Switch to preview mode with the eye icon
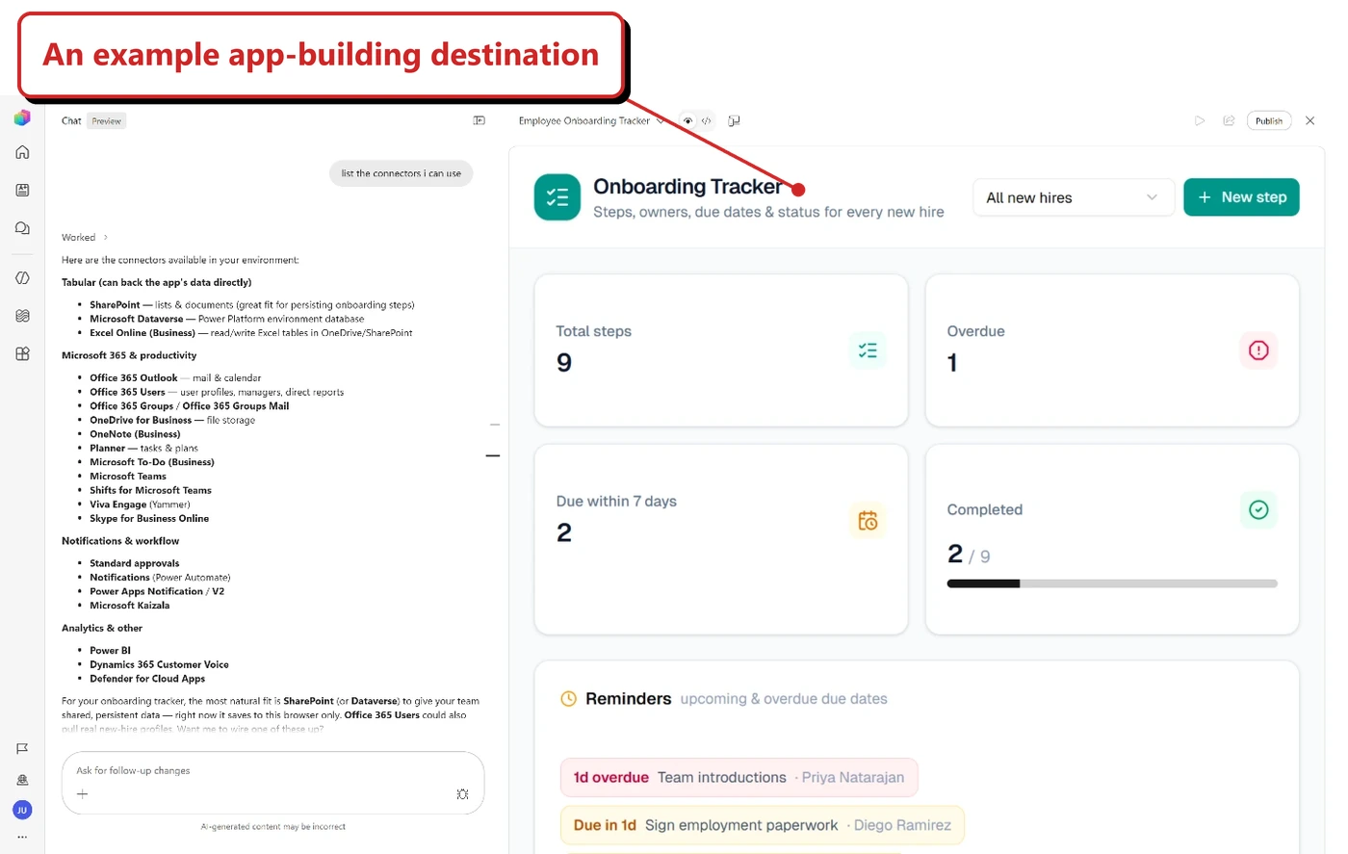 (687, 120)
